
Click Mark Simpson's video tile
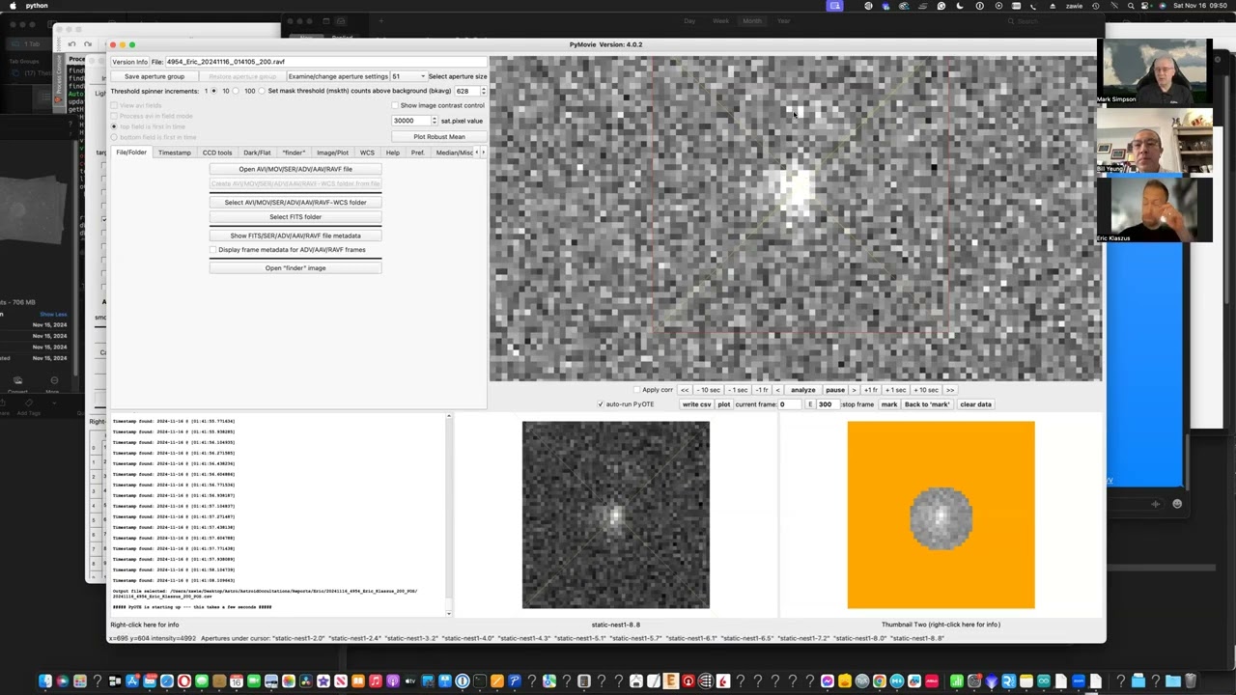(1154, 72)
